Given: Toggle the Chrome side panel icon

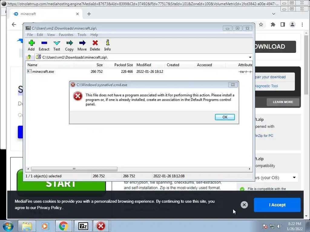Looking at the screenshot, I should (283, 24).
